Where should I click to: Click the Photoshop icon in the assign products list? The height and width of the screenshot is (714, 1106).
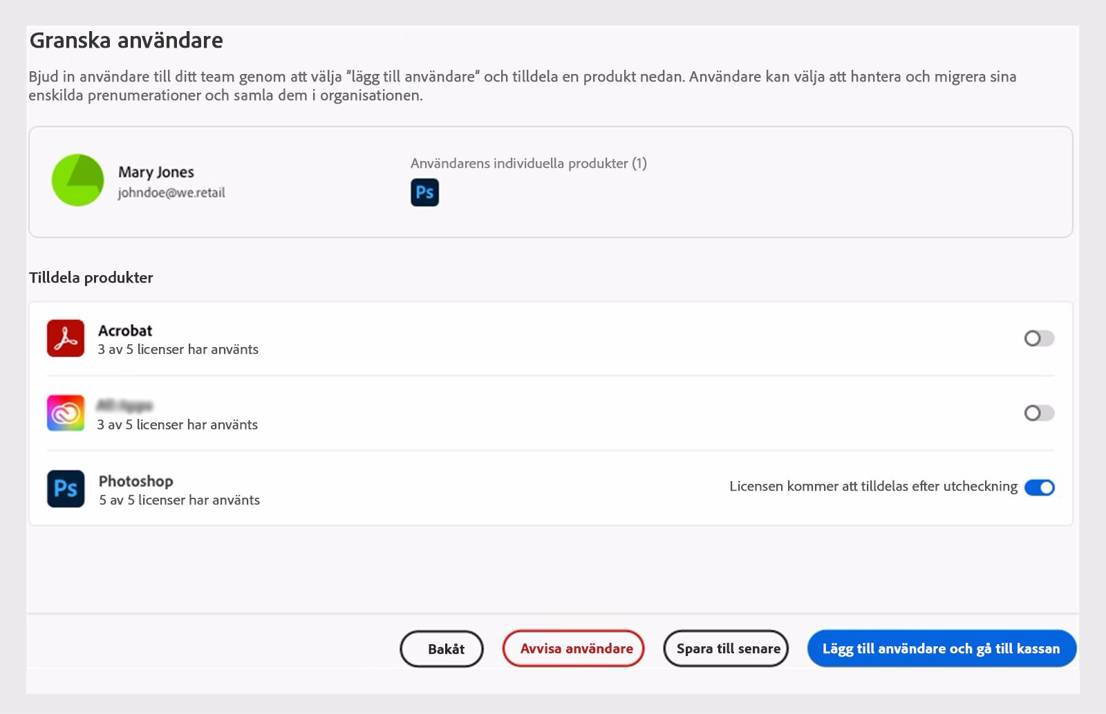66,489
